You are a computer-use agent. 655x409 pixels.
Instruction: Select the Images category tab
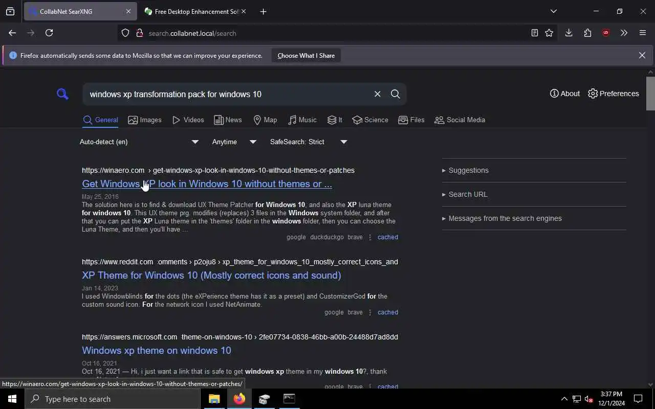point(145,120)
